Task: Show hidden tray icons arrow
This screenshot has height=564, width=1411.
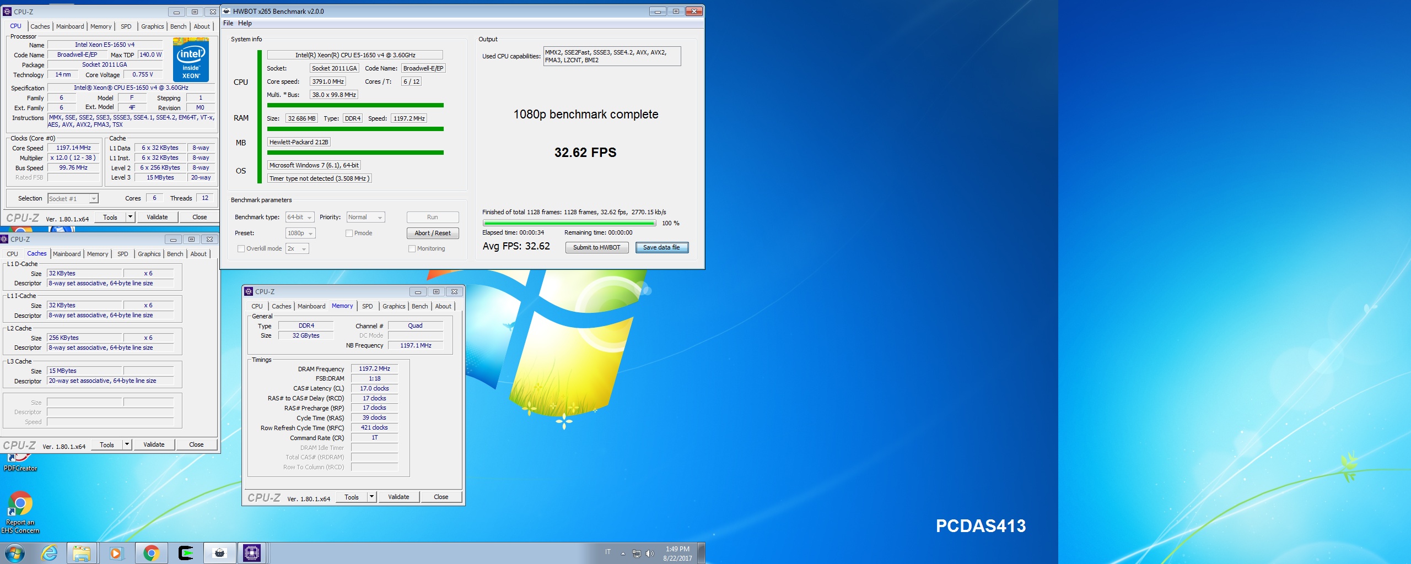Action: tap(623, 554)
